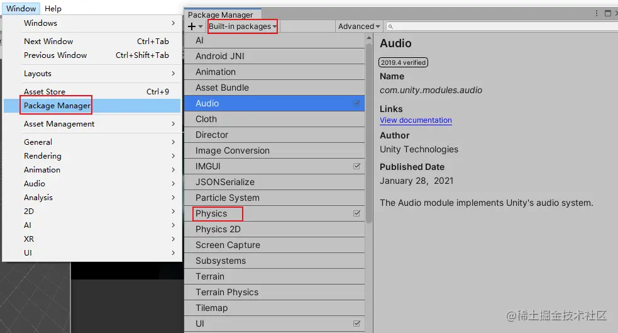Image resolution: width=618 pixels, height=333 pixels.
Task: Click in the package search field
Action: tap(502, 26)
